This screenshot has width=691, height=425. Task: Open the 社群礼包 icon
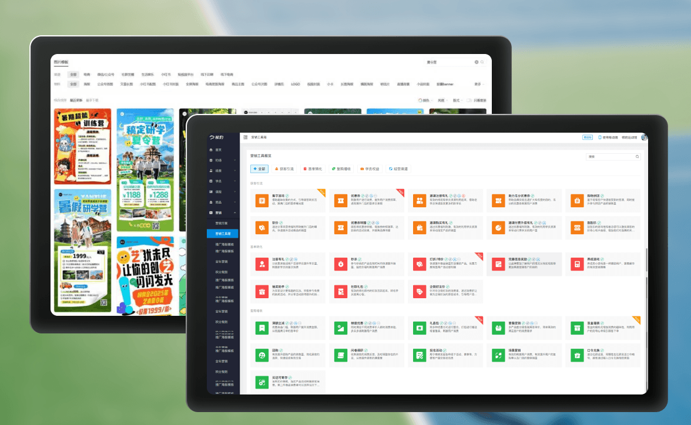coord(341,292)
